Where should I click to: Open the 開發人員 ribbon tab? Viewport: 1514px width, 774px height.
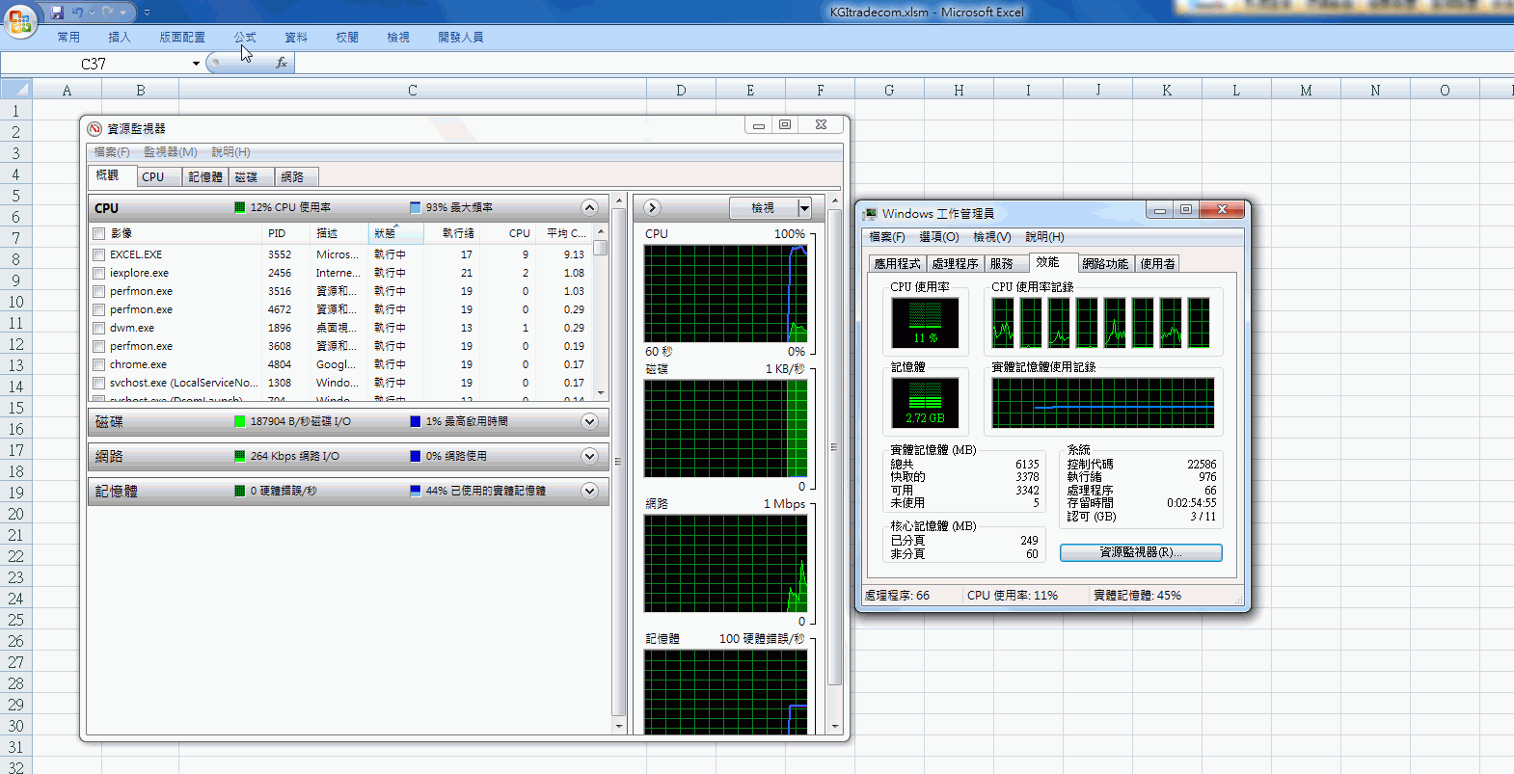point(461,38)
